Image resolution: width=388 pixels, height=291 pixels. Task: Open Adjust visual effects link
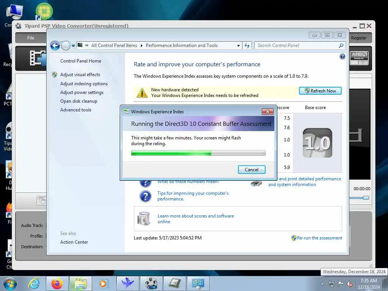coord(80,75)
